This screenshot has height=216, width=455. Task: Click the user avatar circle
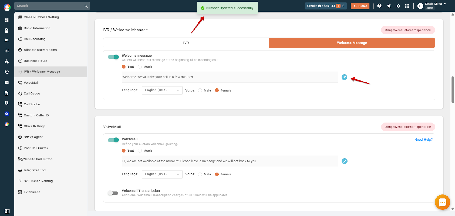tap(420, 6)
